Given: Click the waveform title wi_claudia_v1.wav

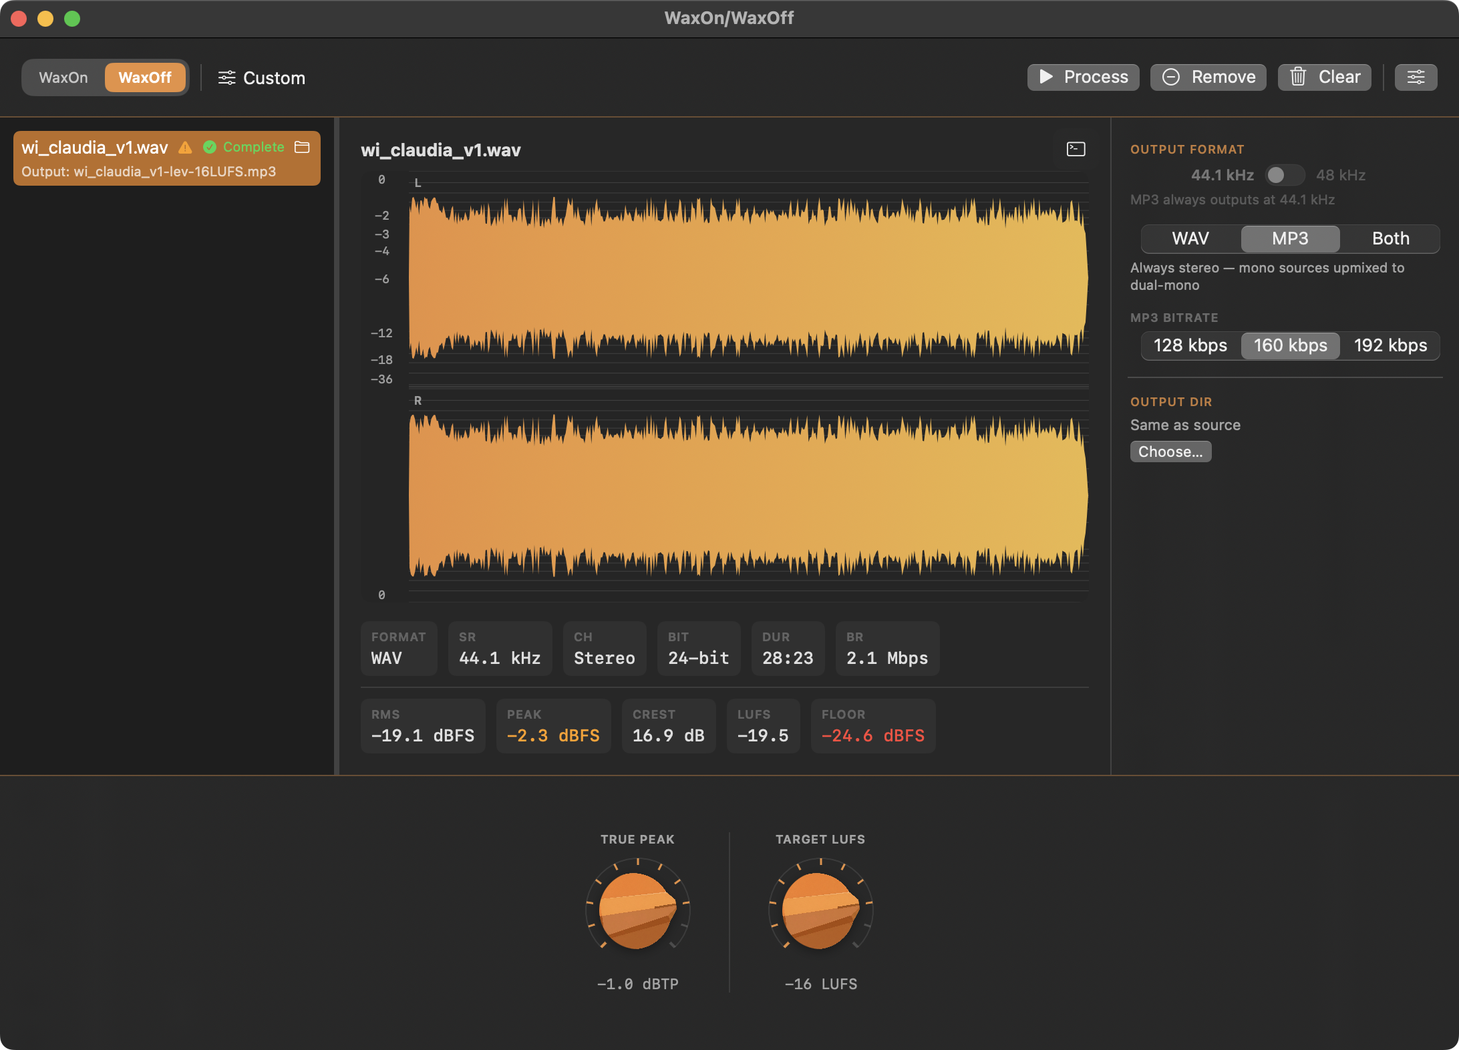Looking at the screenshot, I should [x=441, y=150].
